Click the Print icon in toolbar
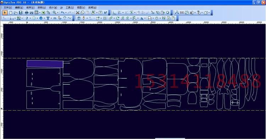This screenshot has width=266, height=139. point(27,12)
